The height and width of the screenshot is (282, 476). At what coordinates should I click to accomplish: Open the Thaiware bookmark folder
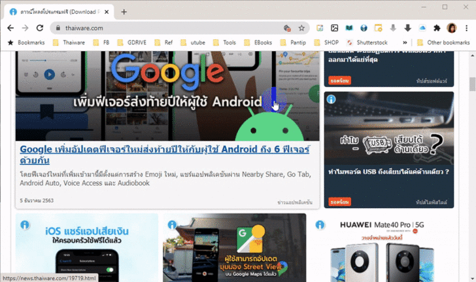(x=69, y=43)
